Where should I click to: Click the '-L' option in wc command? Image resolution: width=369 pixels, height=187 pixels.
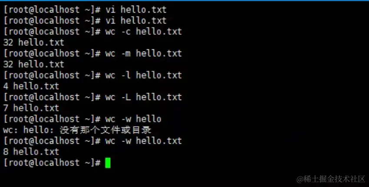[x=126, y=97]
